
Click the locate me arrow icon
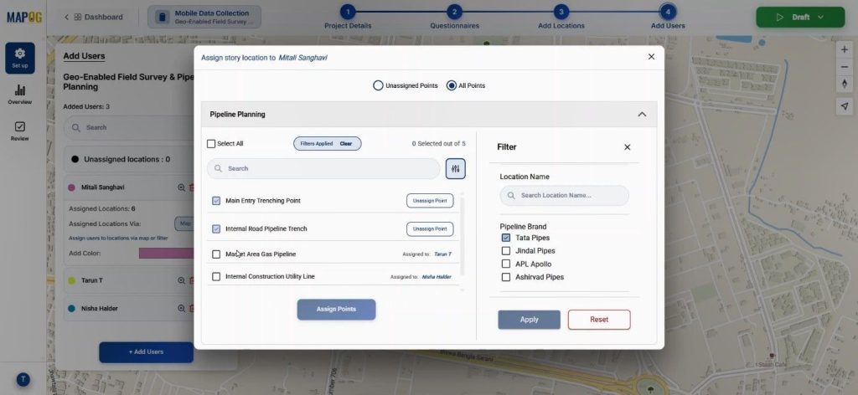(x=845, y=105)
